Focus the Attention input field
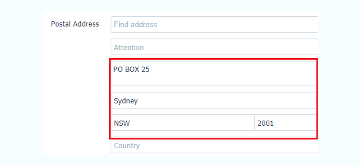 coord(214,47)
